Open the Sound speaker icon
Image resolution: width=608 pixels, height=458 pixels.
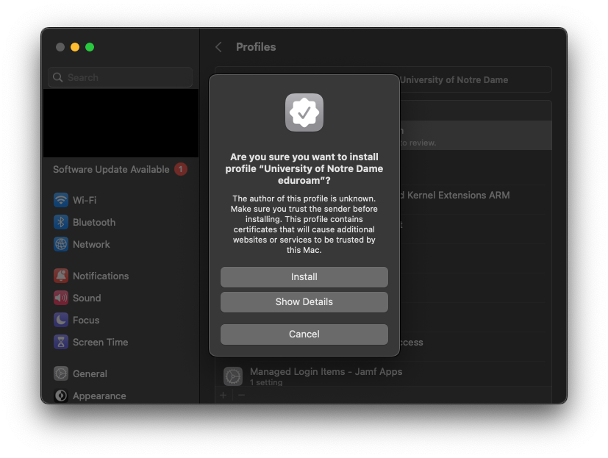[61, 298]
